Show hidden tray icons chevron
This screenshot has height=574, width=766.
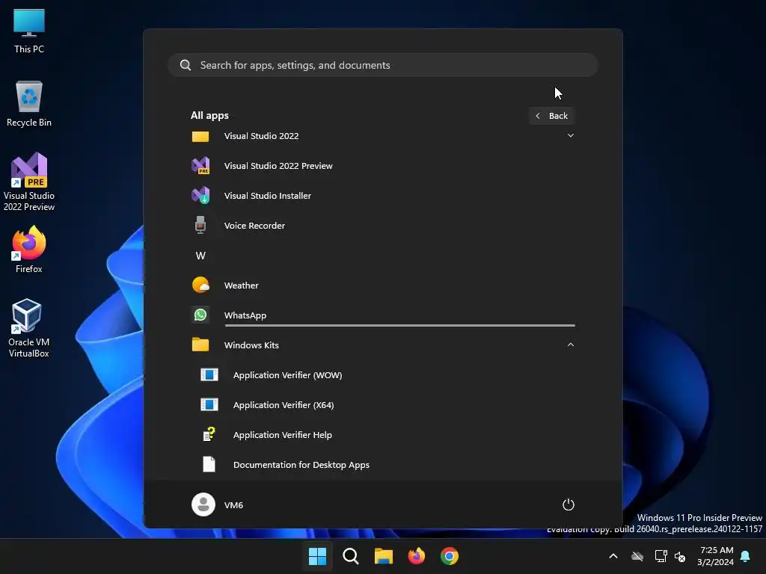point(613,556)
